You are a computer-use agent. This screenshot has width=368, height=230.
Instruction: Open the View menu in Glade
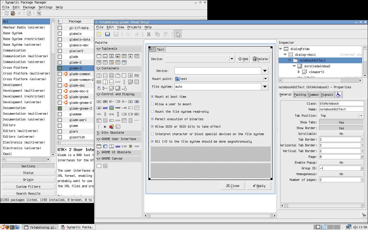[121, 27]
